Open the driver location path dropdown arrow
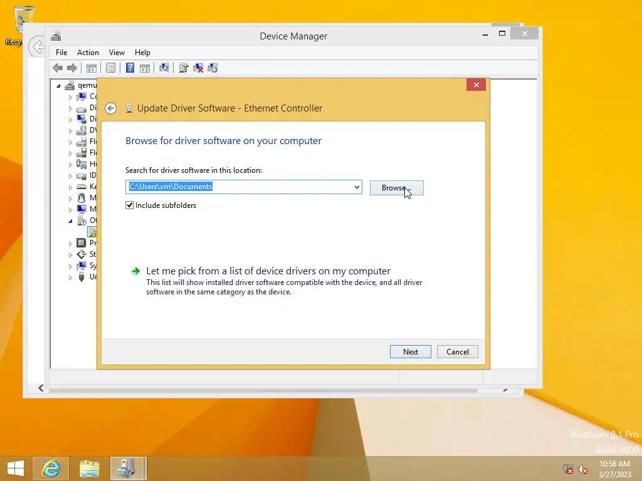 [357, 187]
